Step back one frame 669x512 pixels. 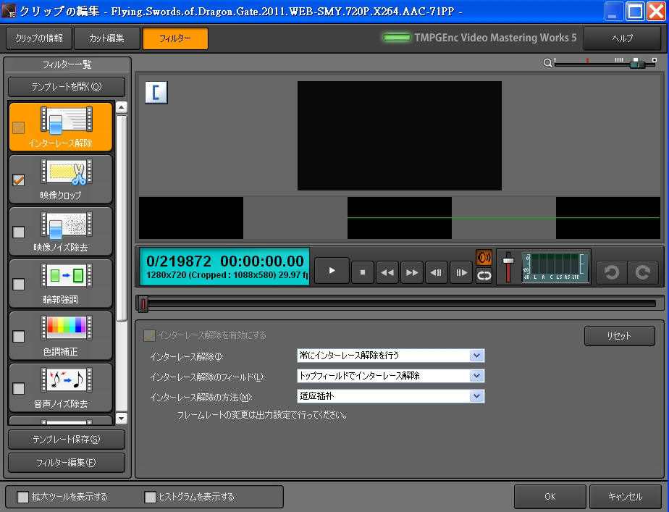[x=436, y=272]
